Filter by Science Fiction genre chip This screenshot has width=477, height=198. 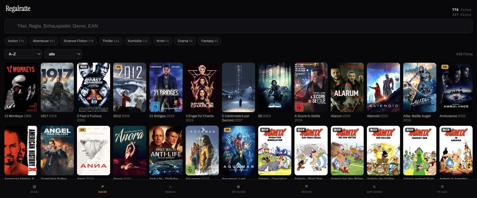pos(78,41)
